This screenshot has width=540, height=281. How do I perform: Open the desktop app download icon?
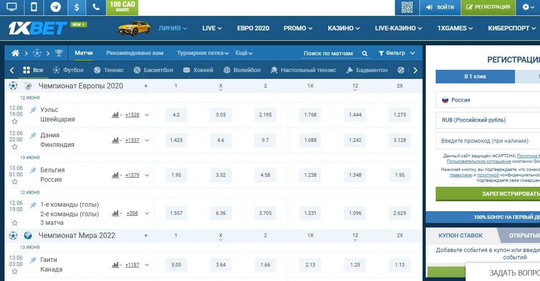(12, 7)
